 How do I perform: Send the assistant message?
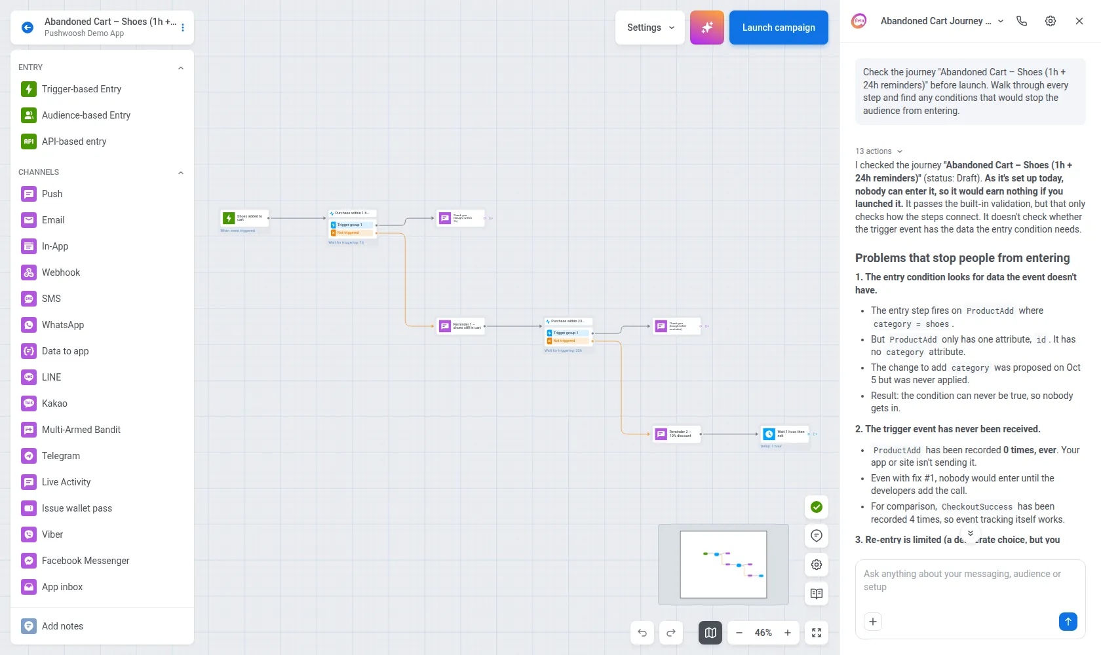tap(1068, 622)
